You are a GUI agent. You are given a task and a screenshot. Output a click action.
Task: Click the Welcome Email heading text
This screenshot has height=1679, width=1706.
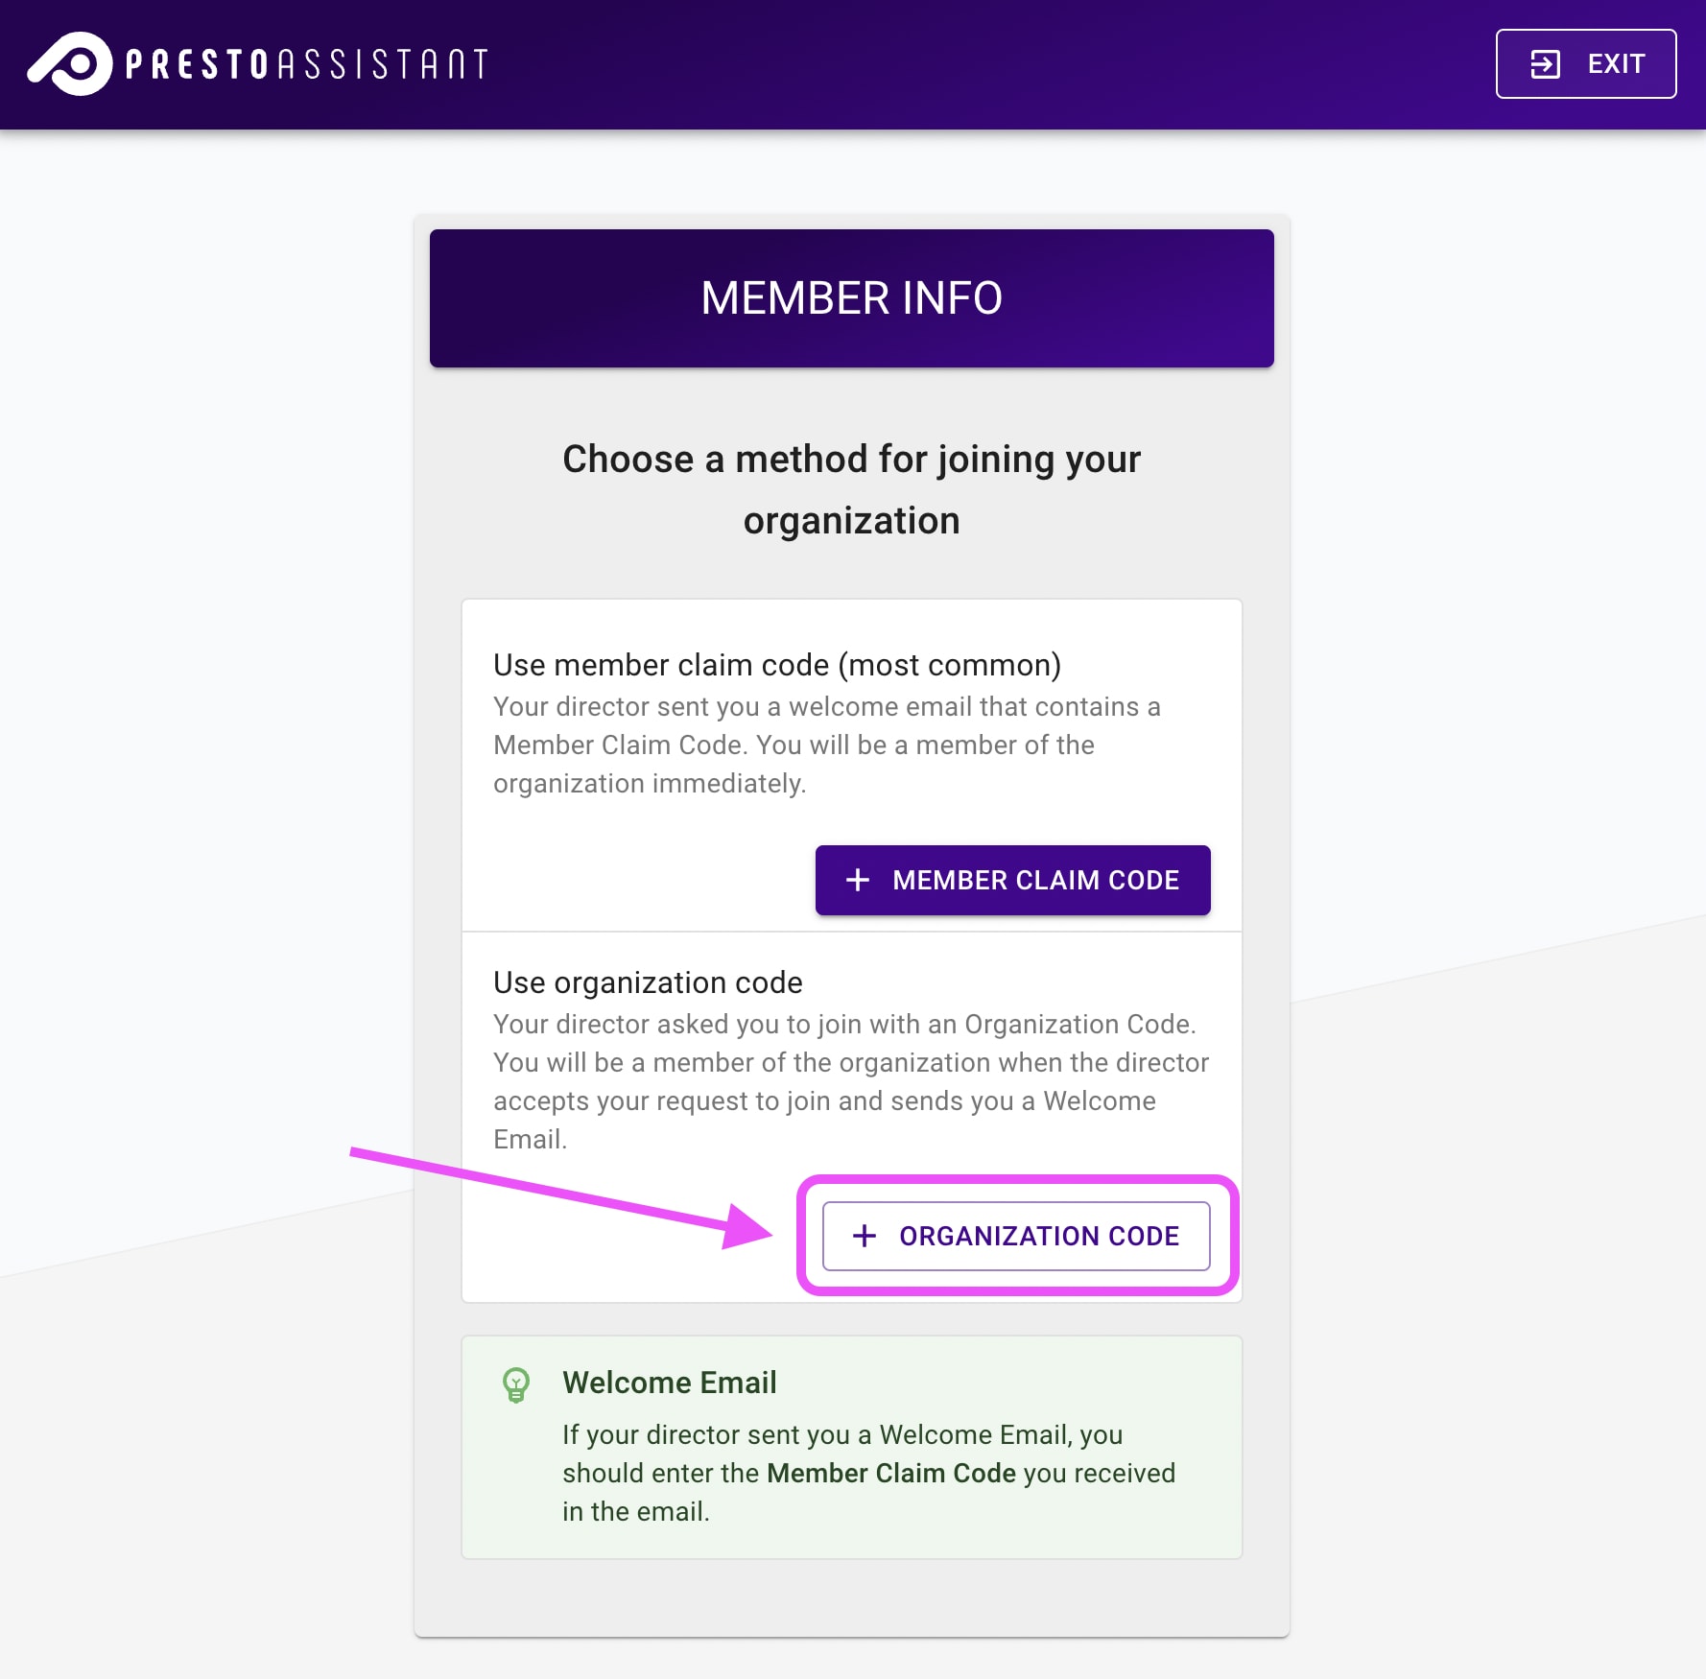669,1383
